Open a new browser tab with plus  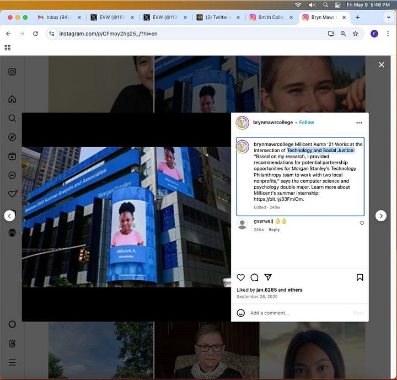pyautogui.click(x=357, y=18)
